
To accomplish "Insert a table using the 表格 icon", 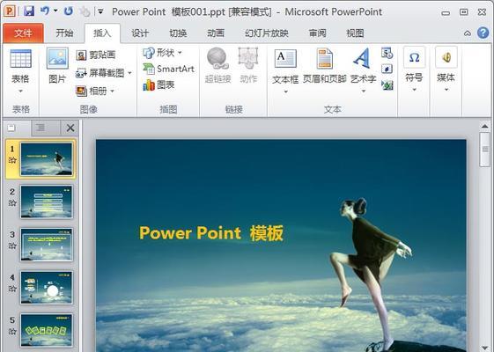I will (20, 59).
